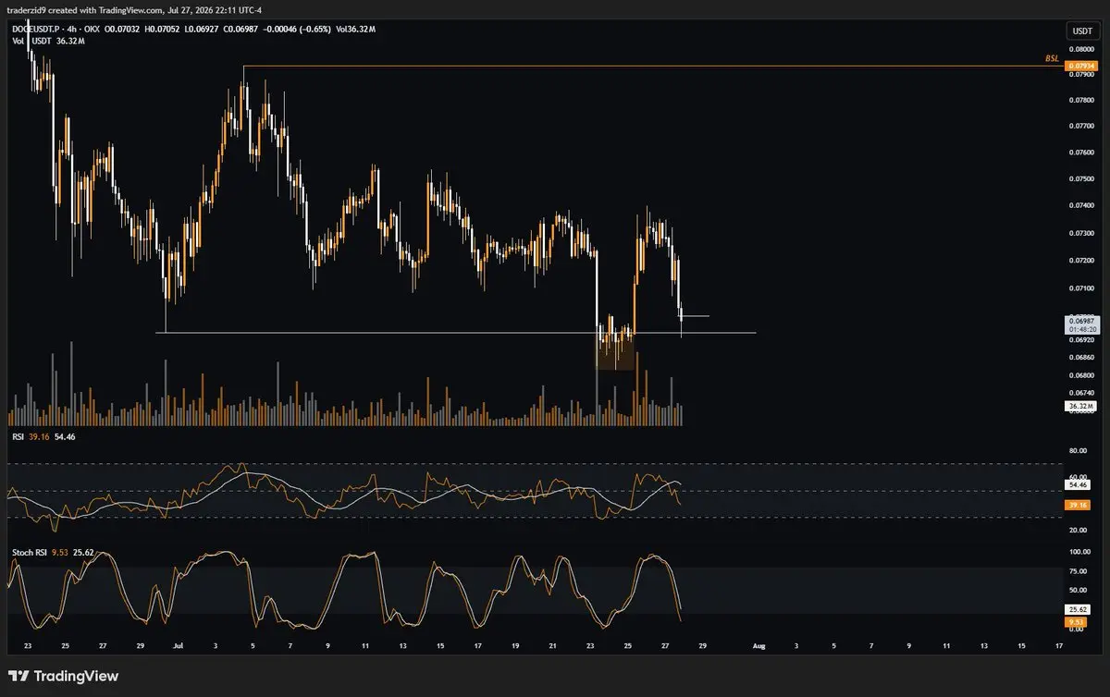Click the Aug label on time axis
Viewport: 1110px width, 697px height.
point(758,647)
